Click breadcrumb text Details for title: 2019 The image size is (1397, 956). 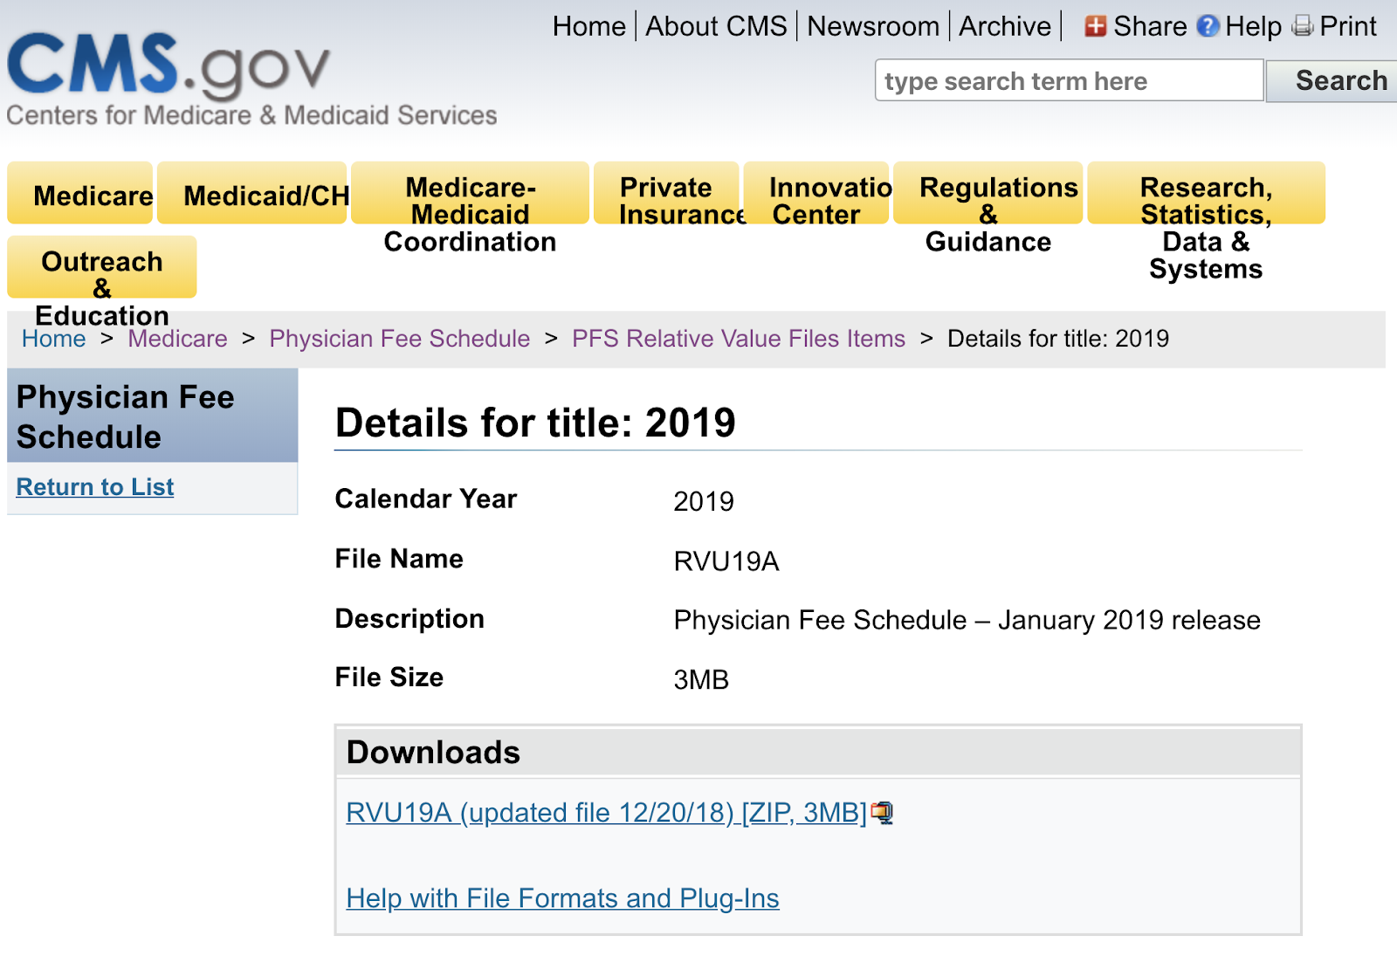tap(1058, 339)
